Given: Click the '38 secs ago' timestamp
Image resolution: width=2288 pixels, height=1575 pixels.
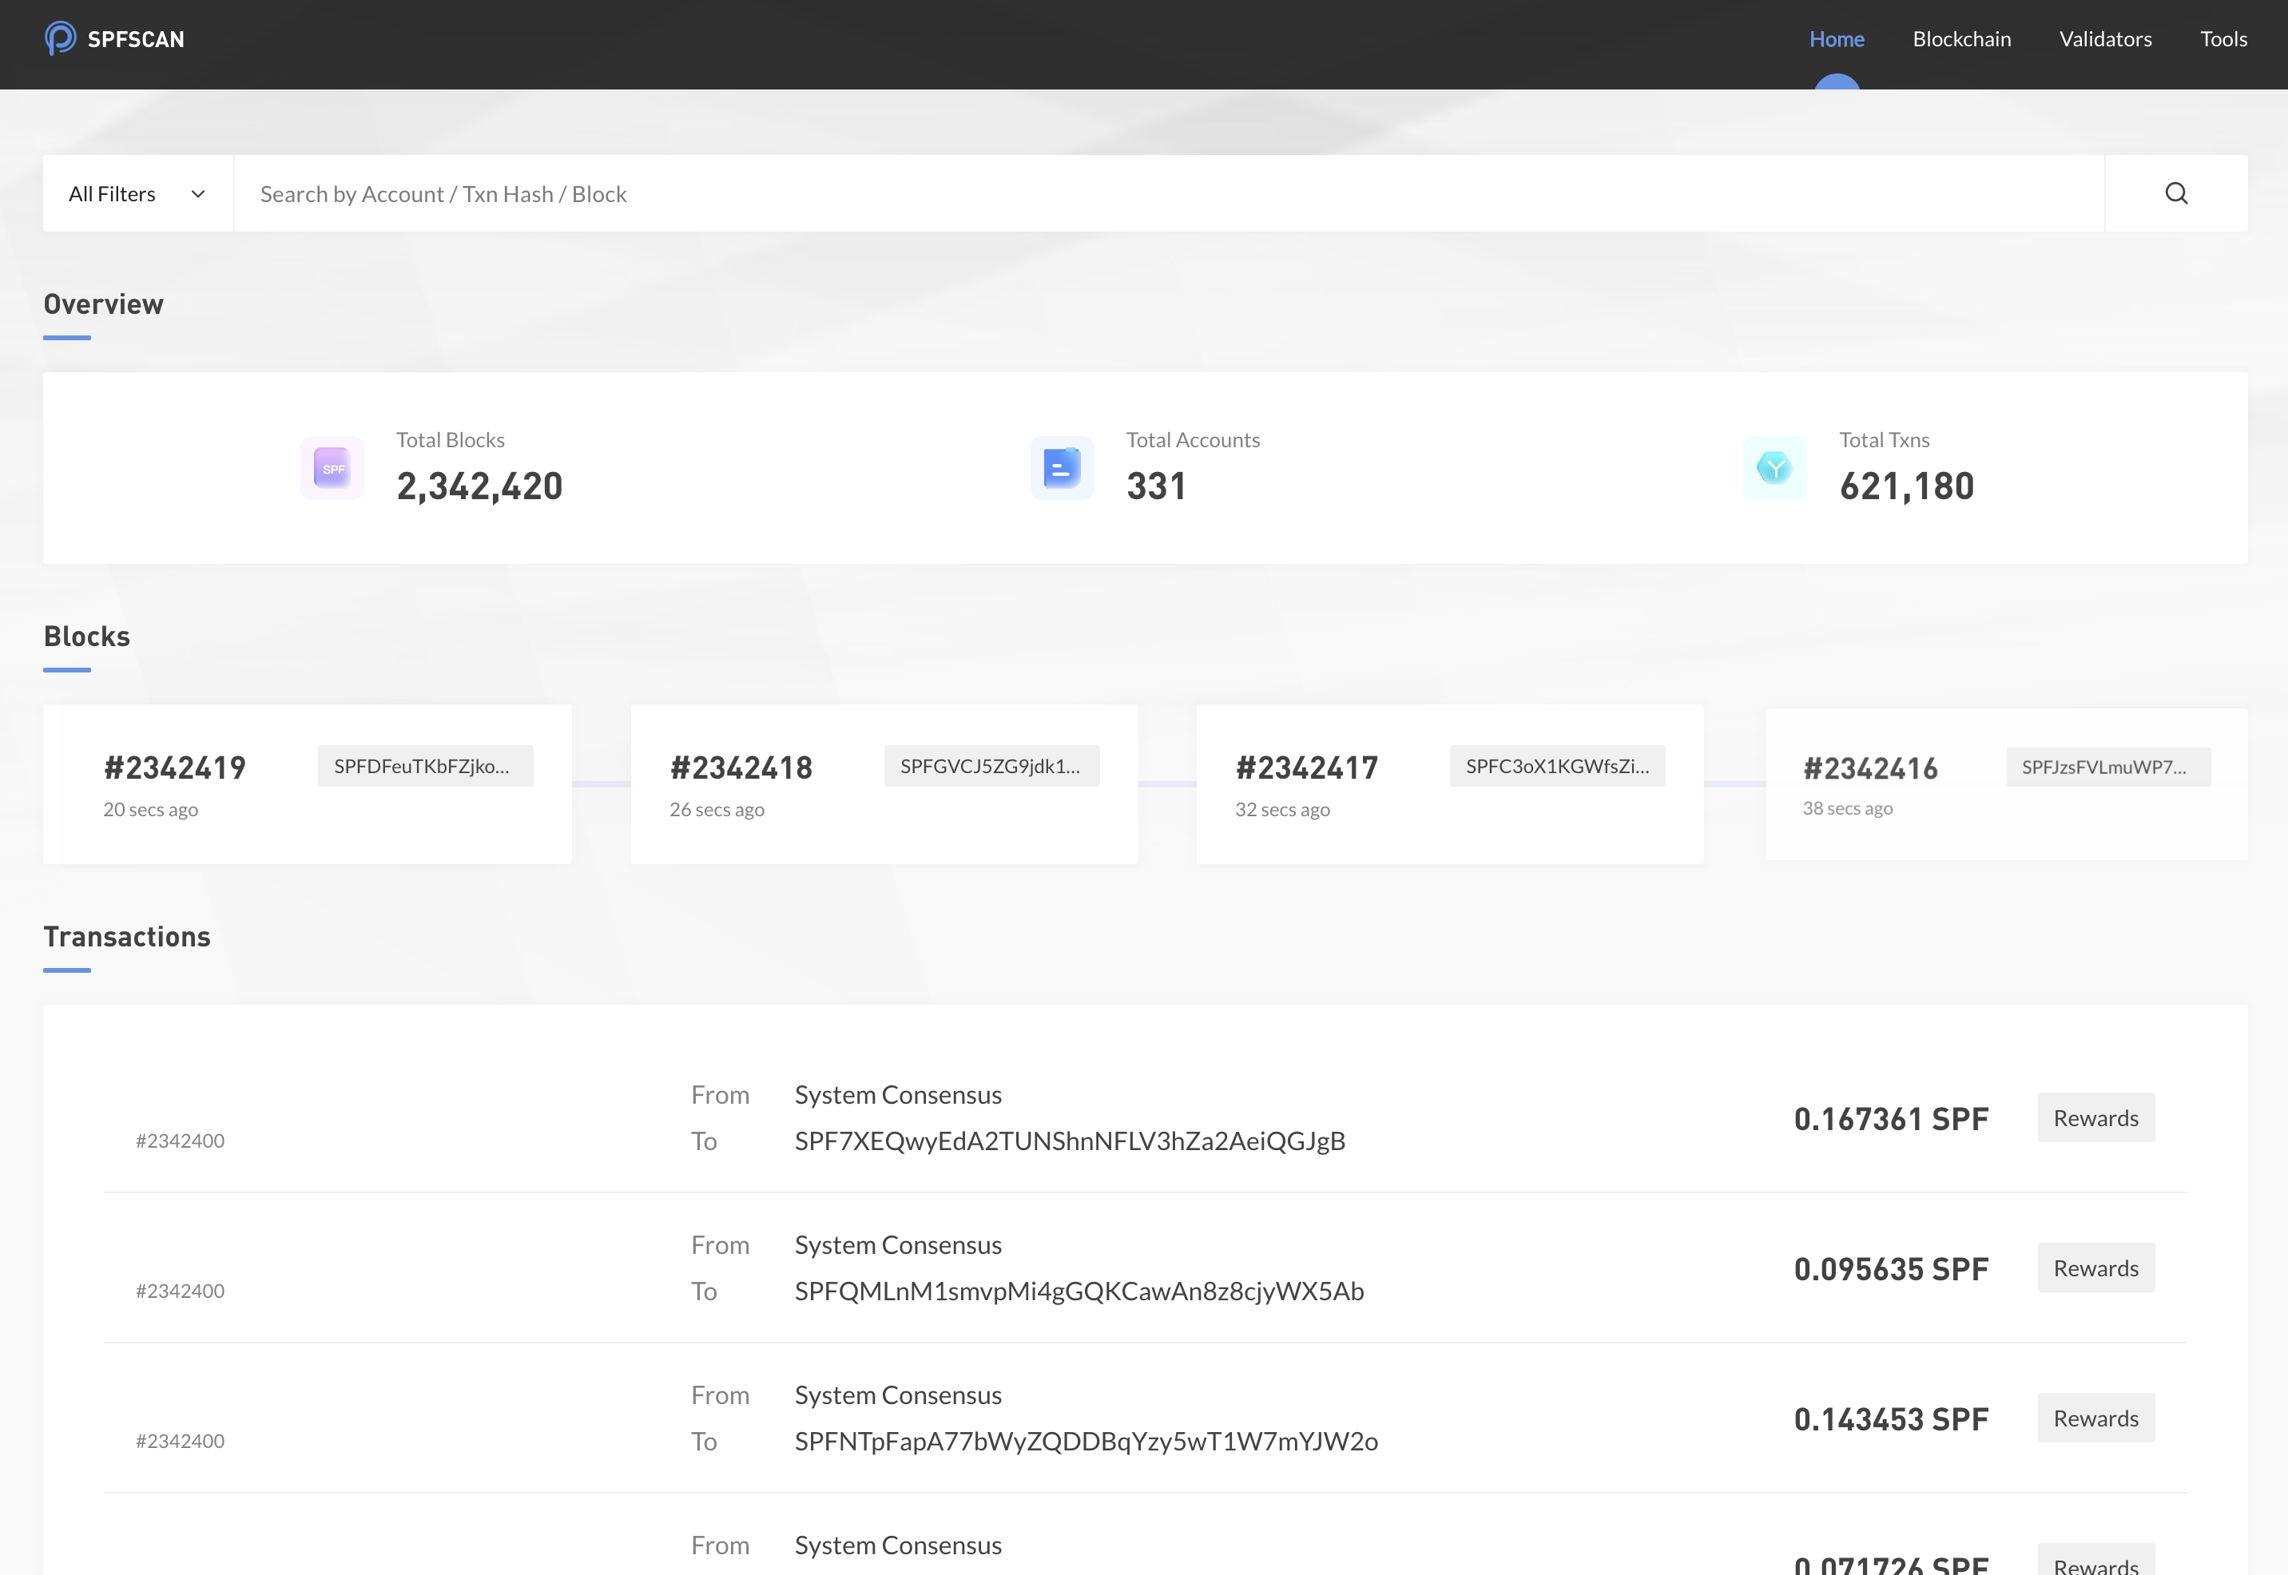Looking at the screenshot, I should (1848, 808).
